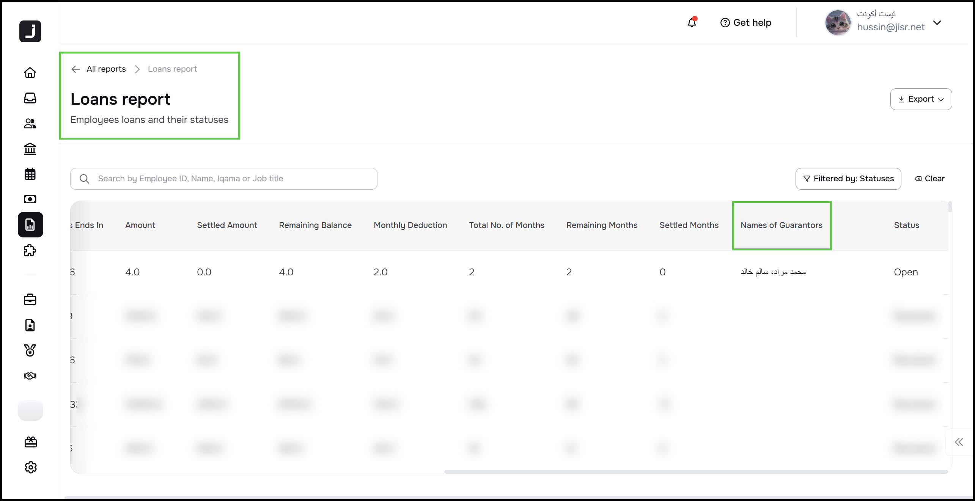The image size is (975, 501).
Task: Open the briefcase icon in sidebar
Action: 30,300
